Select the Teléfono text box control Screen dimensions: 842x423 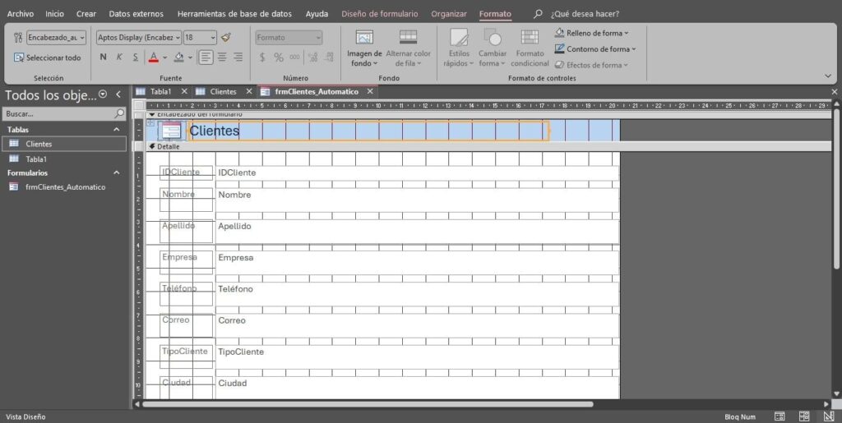coord(418,294)
